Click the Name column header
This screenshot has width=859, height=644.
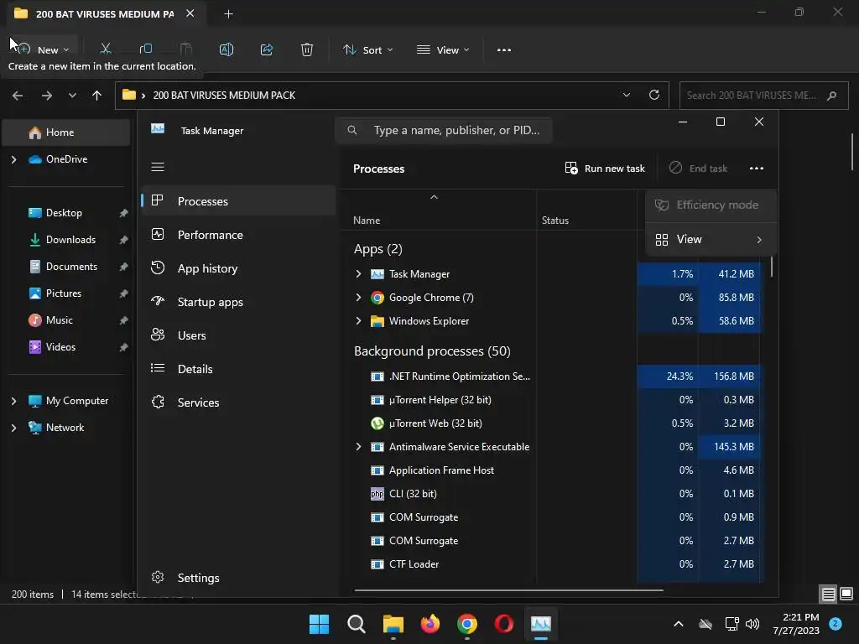[367, 221]
